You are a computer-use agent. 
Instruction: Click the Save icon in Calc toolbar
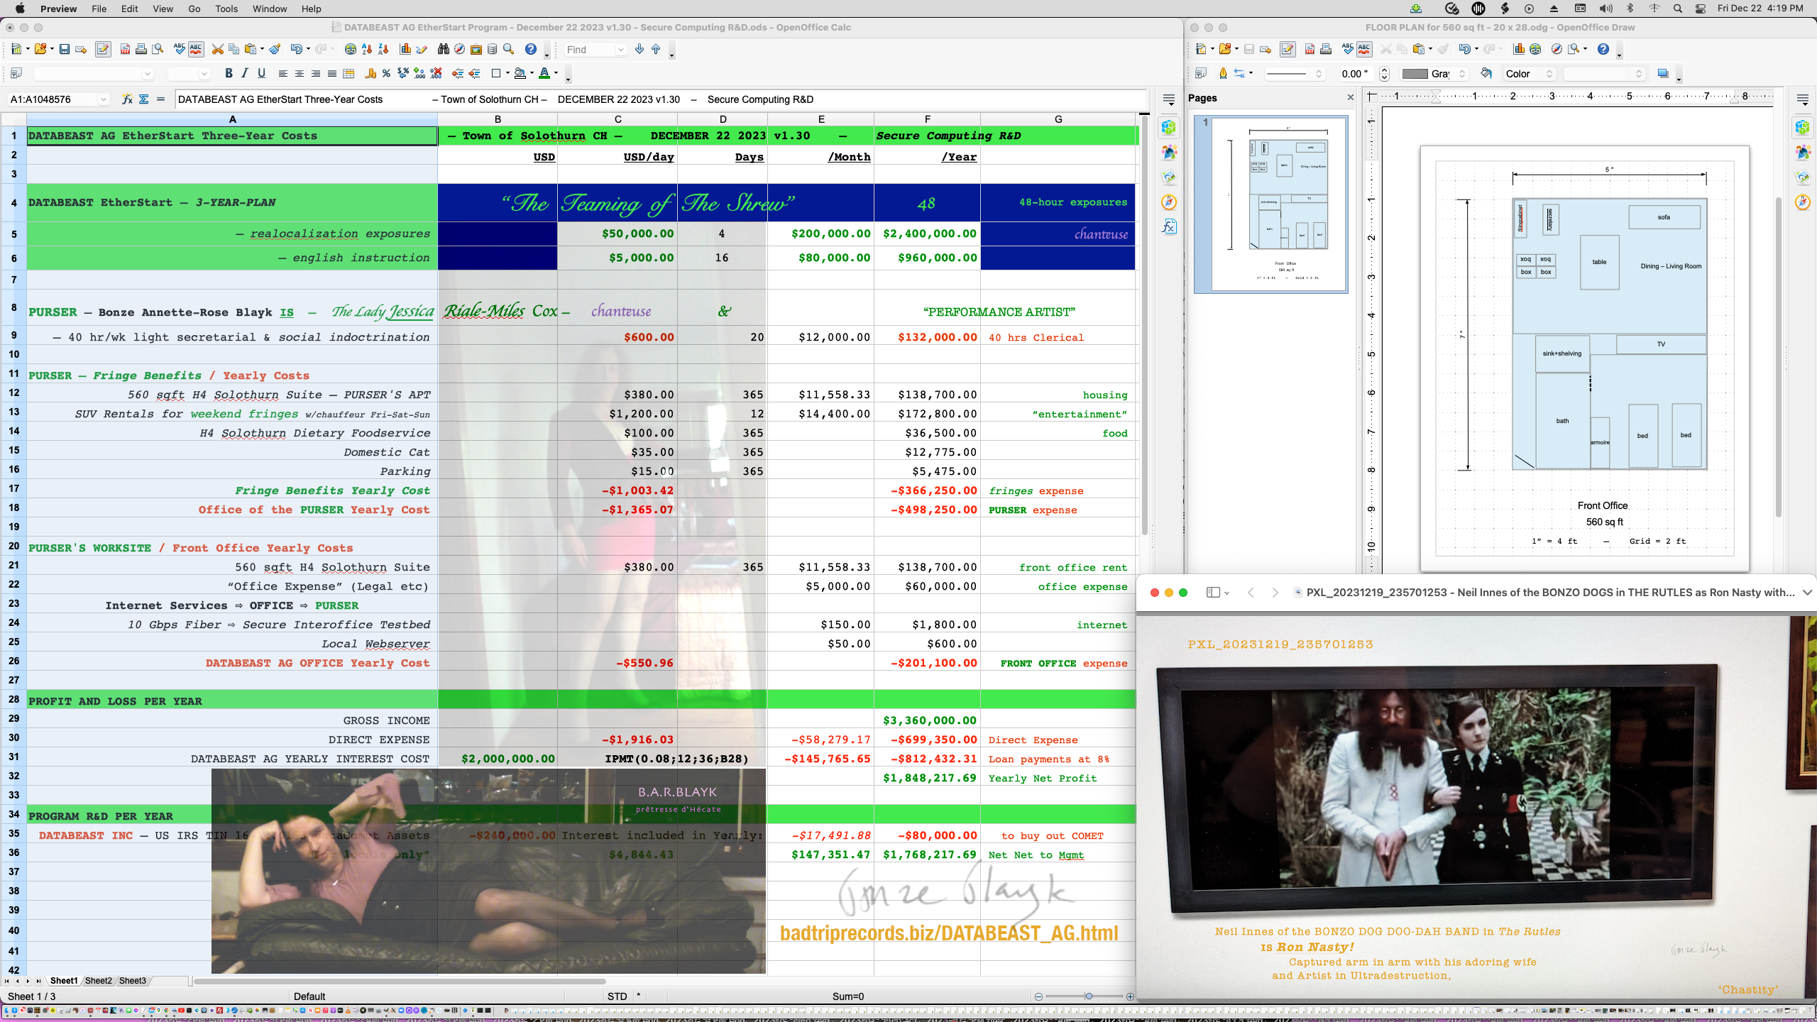click(65, 49)
